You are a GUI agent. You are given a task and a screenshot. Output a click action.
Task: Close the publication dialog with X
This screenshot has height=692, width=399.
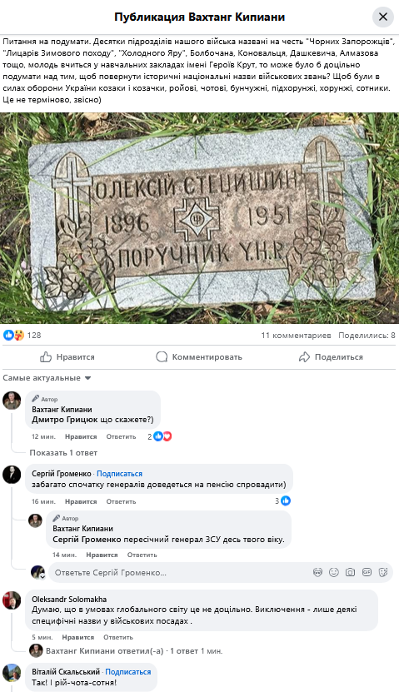click(x=382, y=17)
